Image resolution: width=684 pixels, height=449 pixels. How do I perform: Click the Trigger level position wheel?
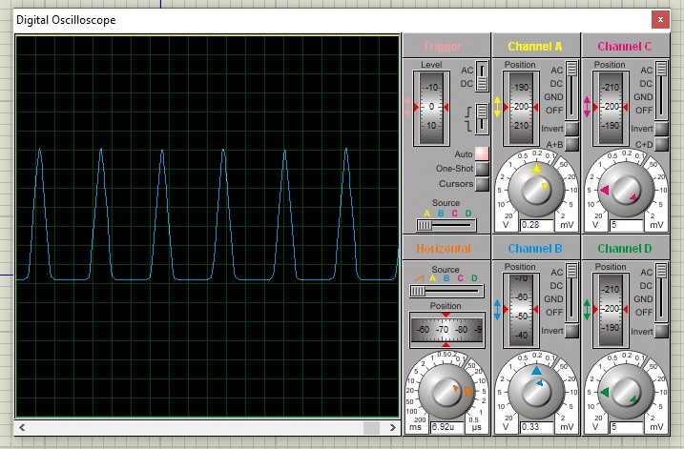tap(431, 107)
